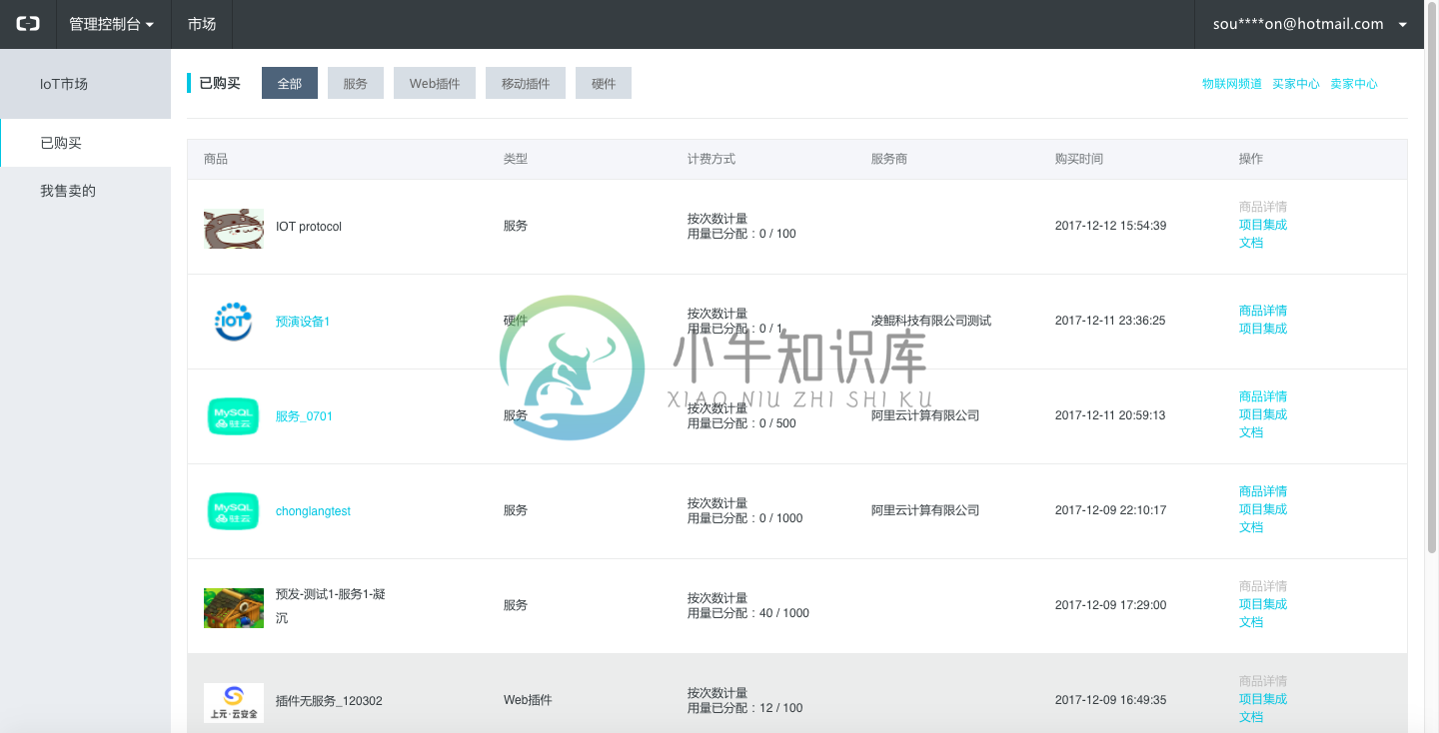Click the grayed 商品详情 for IOT protocol

click(1263, 207)
